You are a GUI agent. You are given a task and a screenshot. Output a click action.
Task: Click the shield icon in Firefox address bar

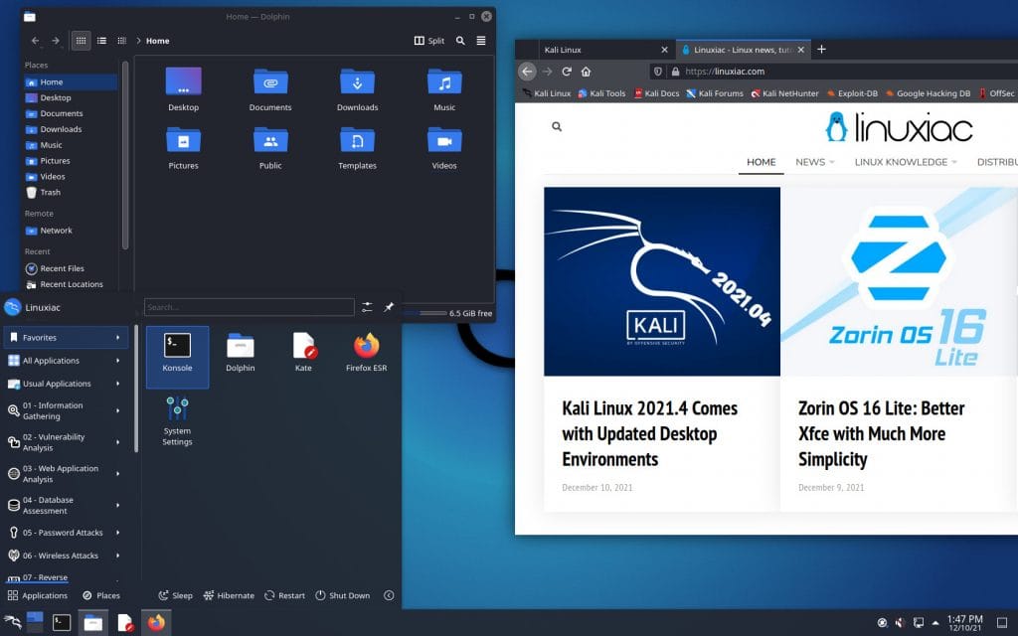(x=656, y=72)
